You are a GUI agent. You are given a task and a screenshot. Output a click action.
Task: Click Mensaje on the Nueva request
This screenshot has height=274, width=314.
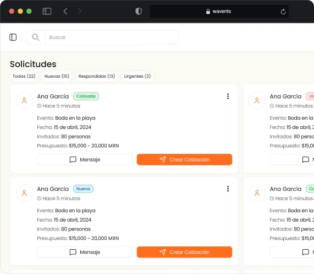tap(85, 252)
